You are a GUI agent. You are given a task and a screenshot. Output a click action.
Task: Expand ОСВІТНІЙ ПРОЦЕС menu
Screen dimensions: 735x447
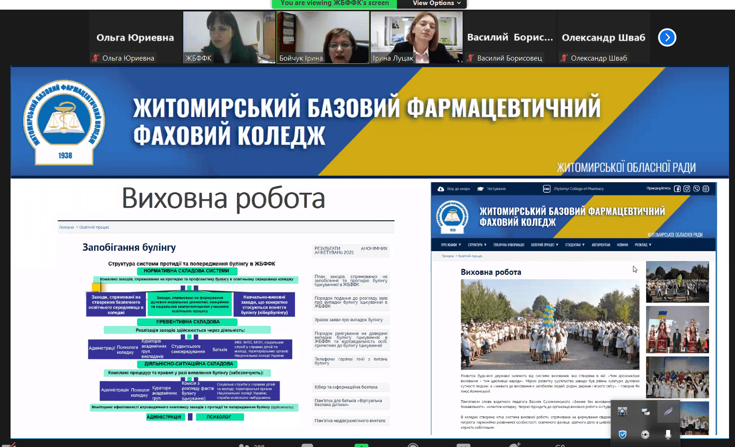(x=545, y=245)
